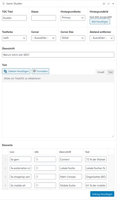This screenshot has width=117, height=200.
Task: Open the Abstand entfernen dropdown
Action: tap(102, 38)
